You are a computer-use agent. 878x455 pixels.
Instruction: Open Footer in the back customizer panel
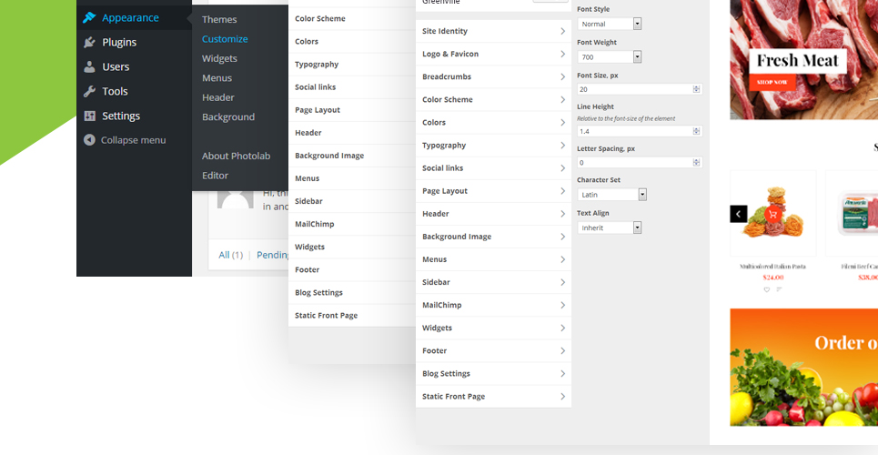pyautogui.click(x=351, y=270)
